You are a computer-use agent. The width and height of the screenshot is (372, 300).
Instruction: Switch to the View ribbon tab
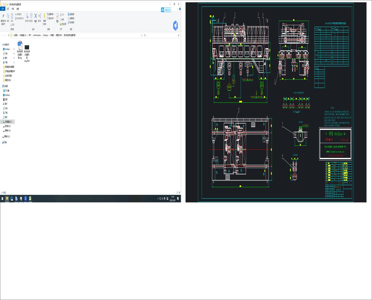18,9
